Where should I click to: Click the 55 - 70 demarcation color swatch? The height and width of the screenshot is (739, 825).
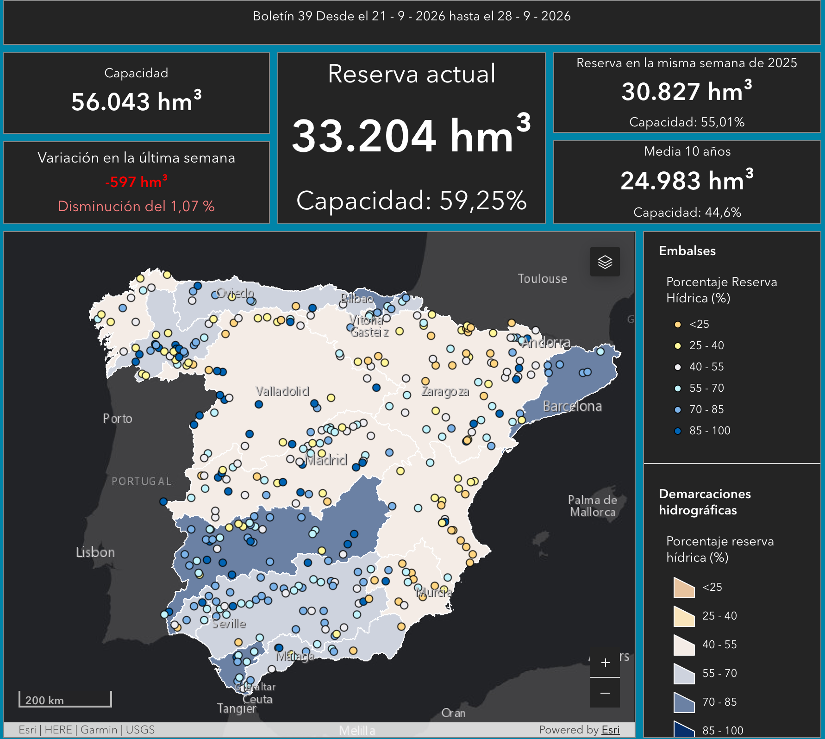pyautogui.click(x=684, y=674)
